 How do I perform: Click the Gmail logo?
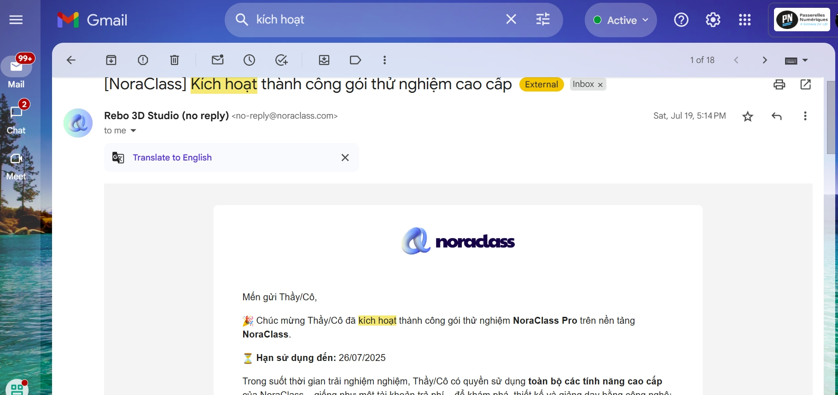point(92,20)
